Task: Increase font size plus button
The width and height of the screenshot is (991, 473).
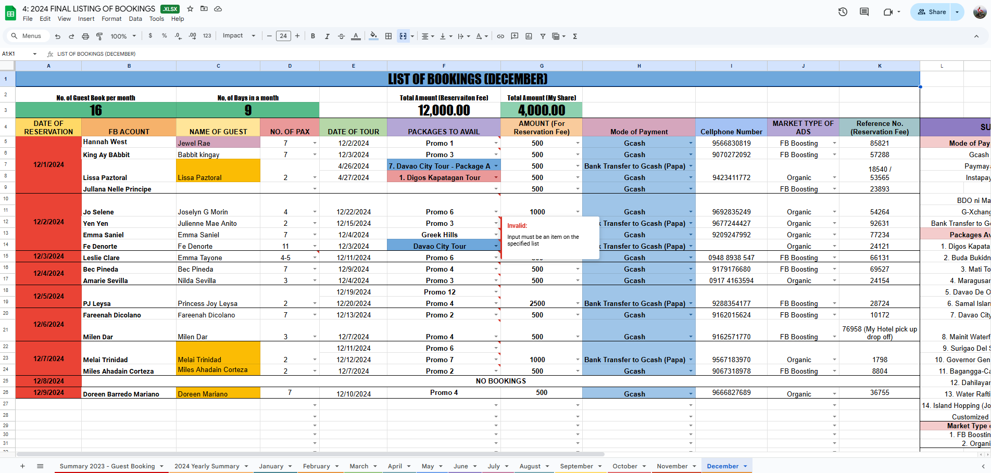Action: point(297,36)
